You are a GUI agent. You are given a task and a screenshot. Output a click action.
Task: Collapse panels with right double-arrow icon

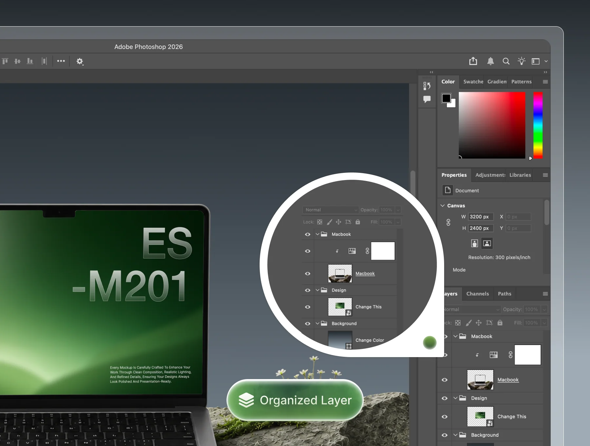click(545, 72)
